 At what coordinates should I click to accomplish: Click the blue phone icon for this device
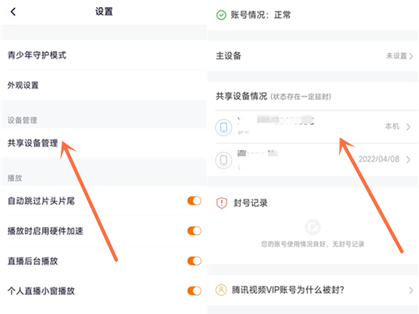pos(223,128)
